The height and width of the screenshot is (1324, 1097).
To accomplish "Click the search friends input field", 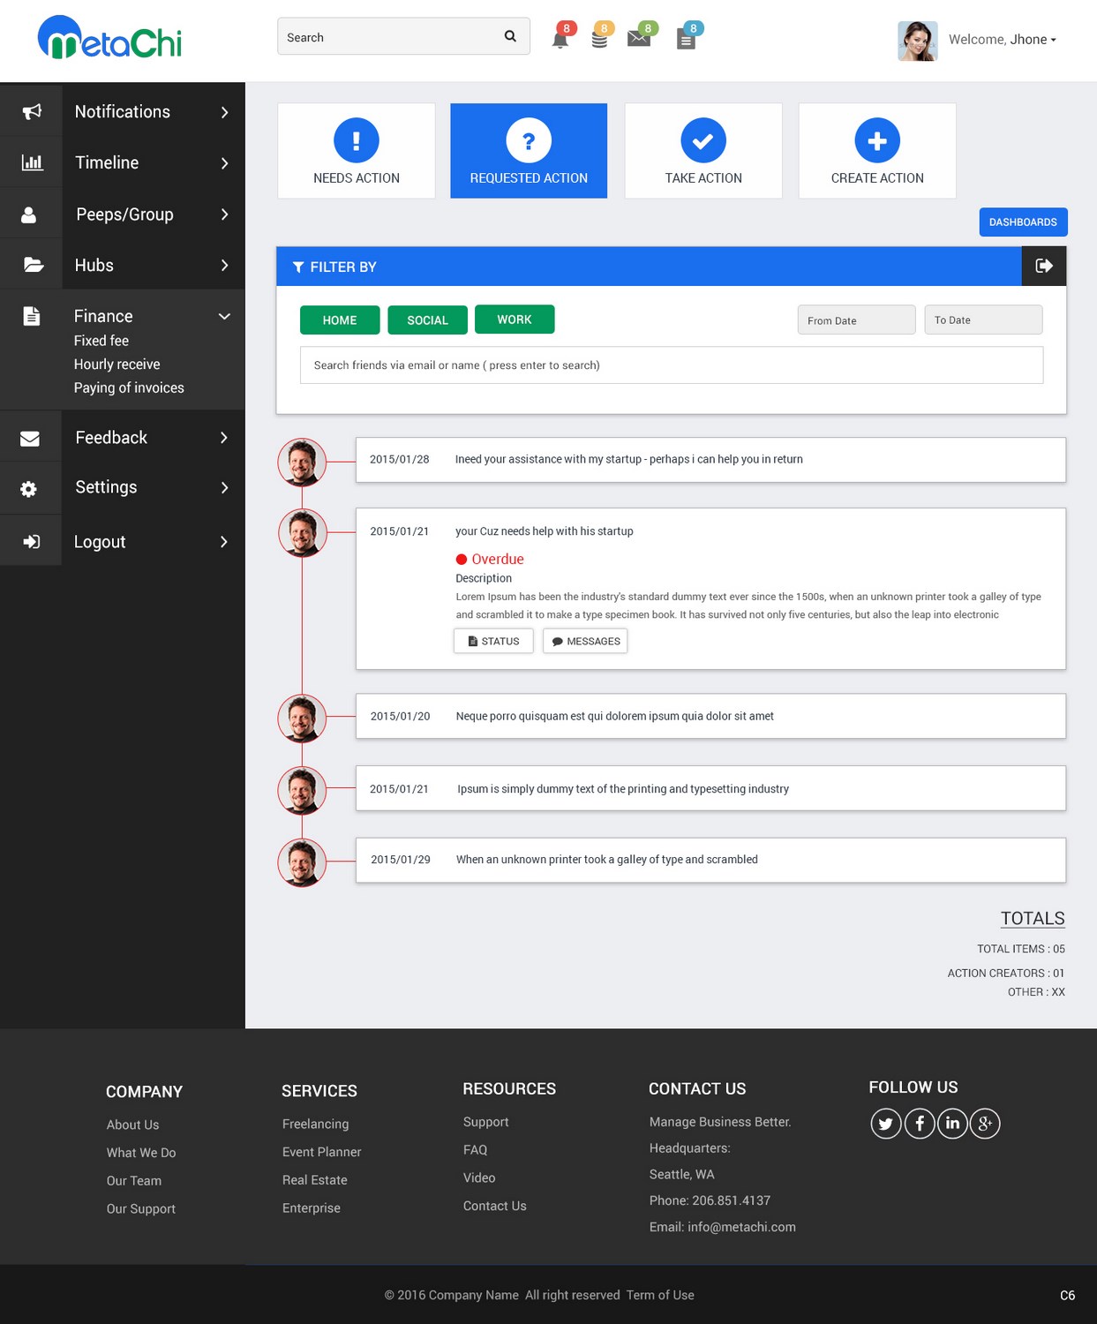I will [672, 365].
